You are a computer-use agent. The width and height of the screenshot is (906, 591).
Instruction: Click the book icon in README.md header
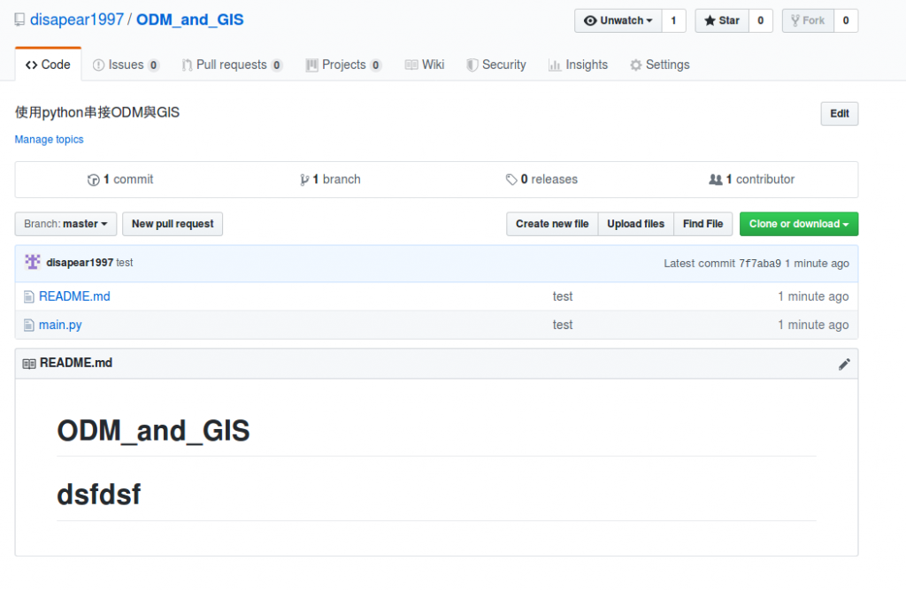[x=29, y=364]
